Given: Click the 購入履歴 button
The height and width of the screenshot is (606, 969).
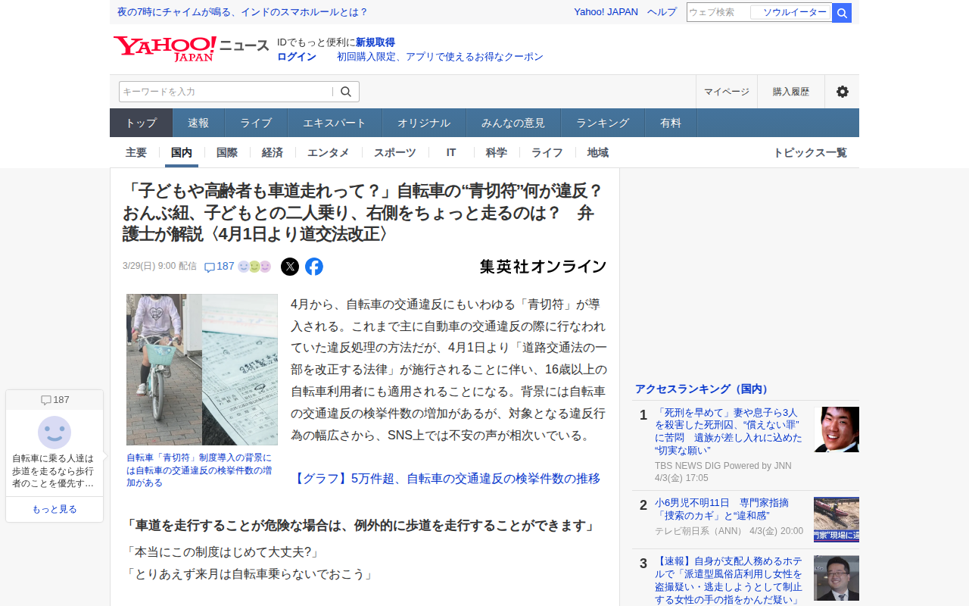Looking at the screenshot, I should (x=791, y=92).
